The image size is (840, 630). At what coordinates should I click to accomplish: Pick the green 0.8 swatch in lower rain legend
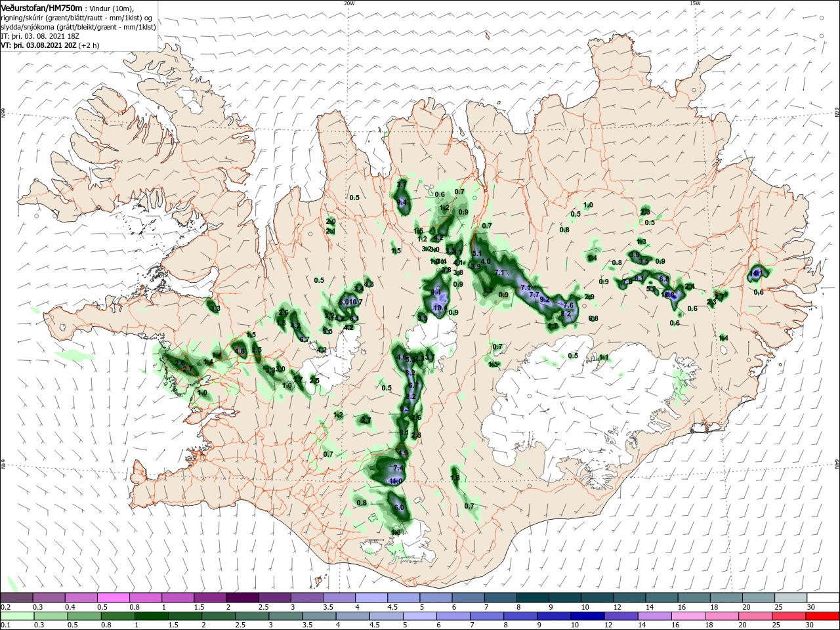(x=117, y=616)
